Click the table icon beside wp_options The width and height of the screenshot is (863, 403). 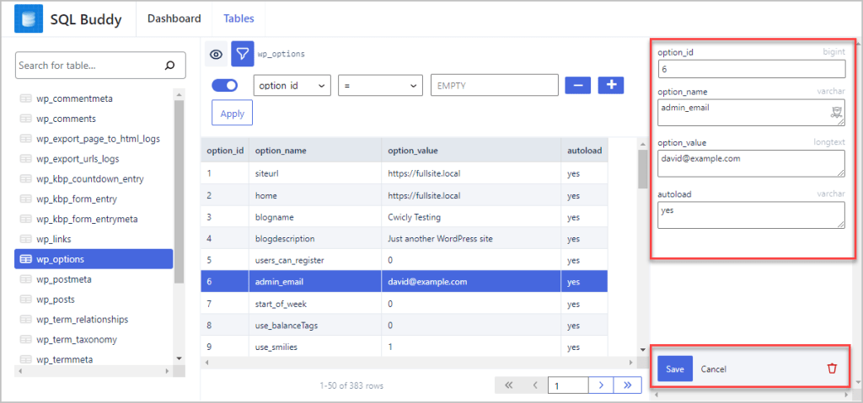[25, 259]
